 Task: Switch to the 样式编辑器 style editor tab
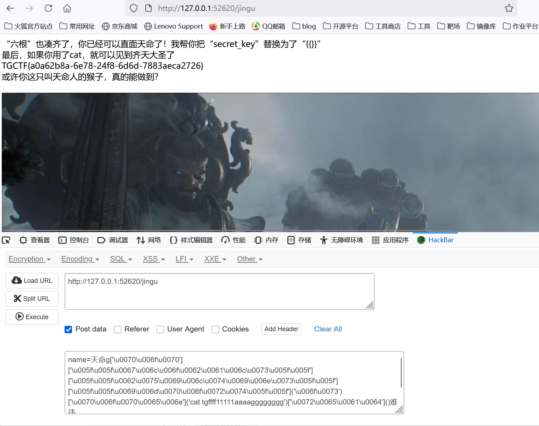(x=191, y=240)
